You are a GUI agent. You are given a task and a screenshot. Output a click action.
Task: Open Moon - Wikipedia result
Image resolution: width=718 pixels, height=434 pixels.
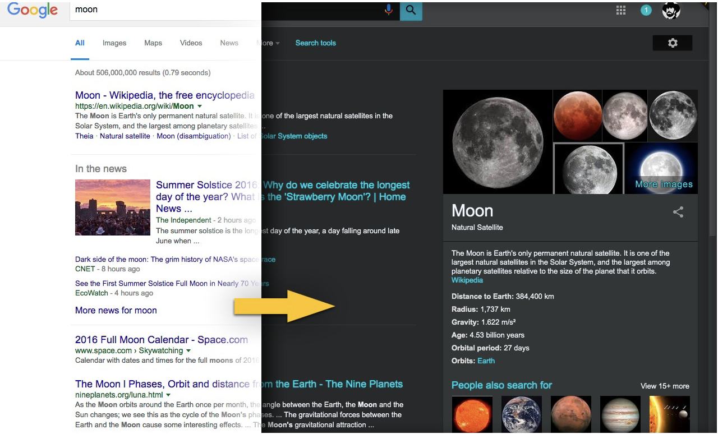pos(165,95)
